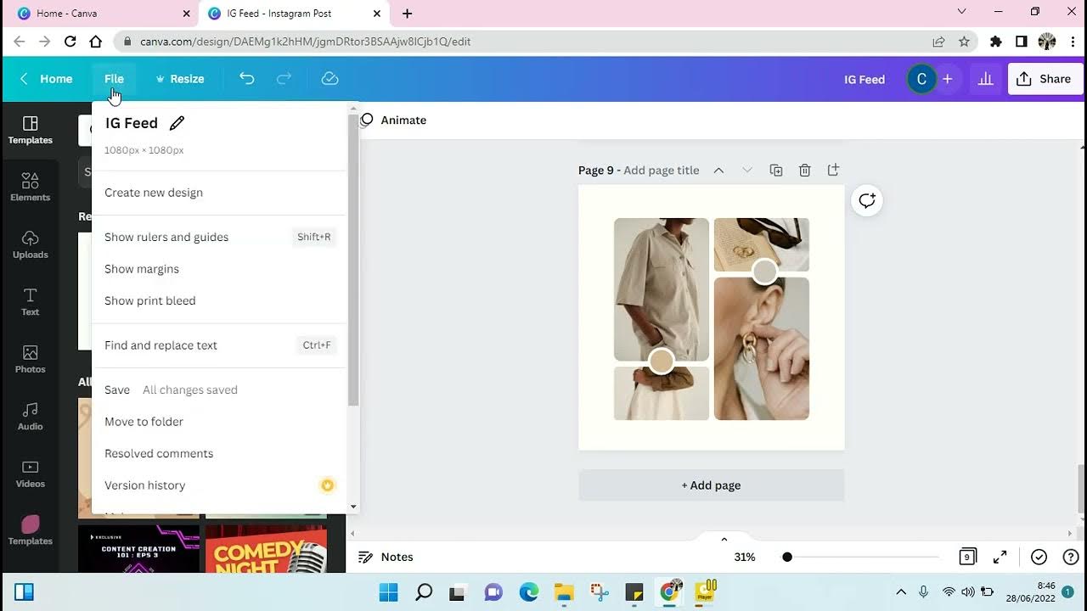Click the Share button
Screen dimensions: 1087x611
(x=1044, y=79)
